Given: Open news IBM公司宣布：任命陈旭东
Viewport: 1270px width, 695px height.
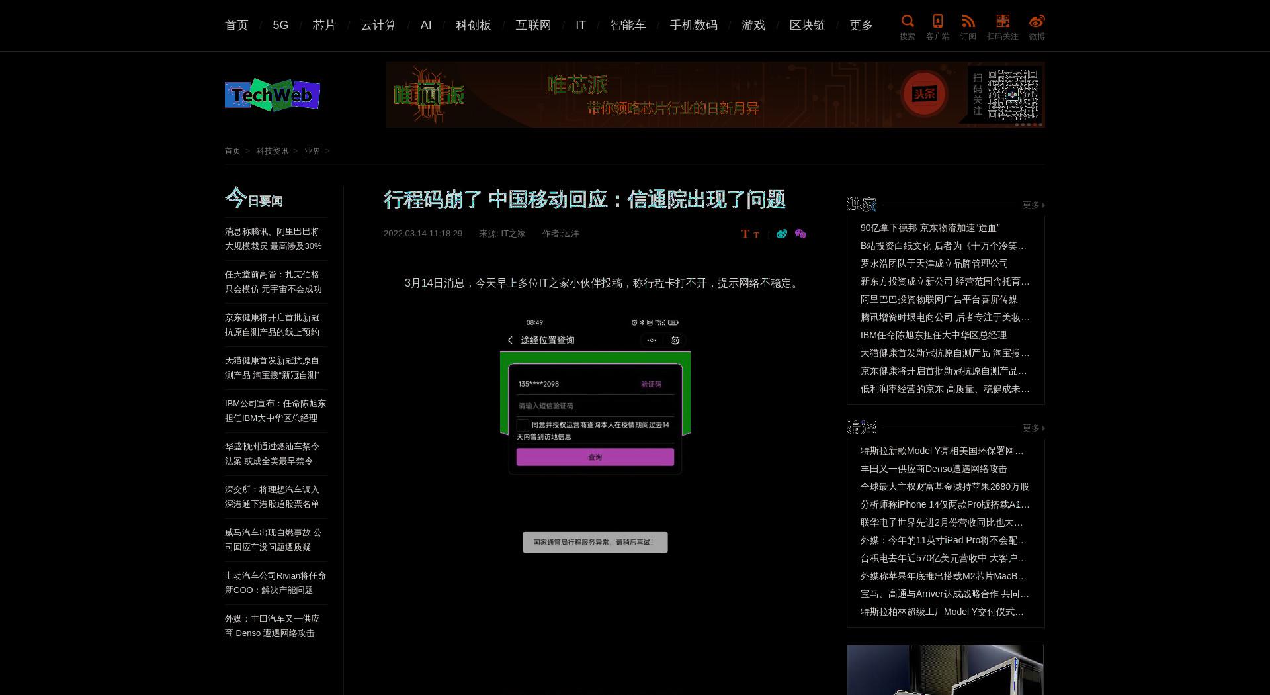Looking at the screenshot, I should [275, 411].
